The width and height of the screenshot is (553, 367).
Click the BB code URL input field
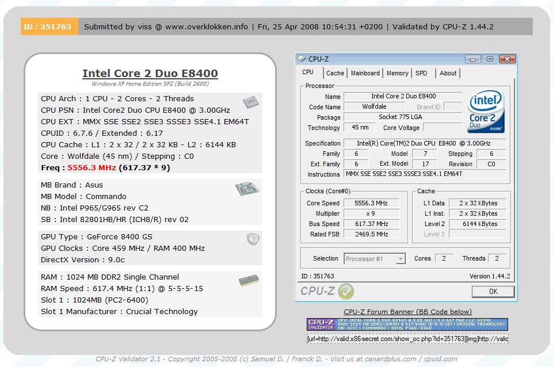click(x=407, y=339)
